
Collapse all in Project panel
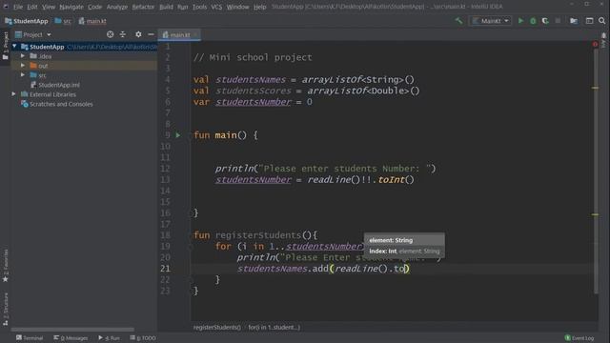point(123,34)
